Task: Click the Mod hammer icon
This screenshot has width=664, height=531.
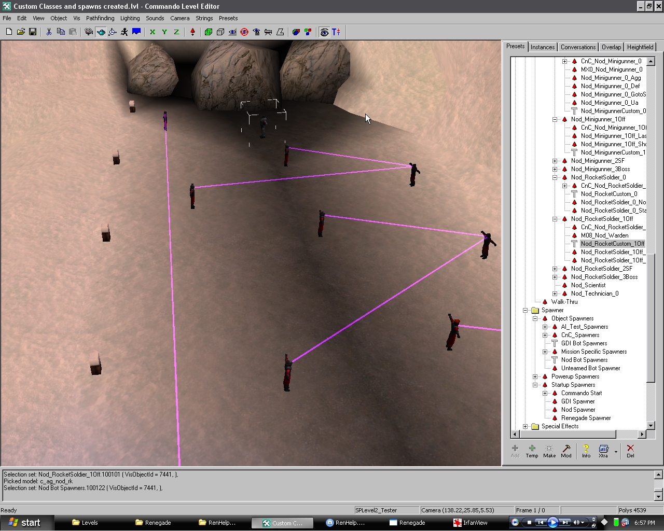Action: click(x=566, y=450)
